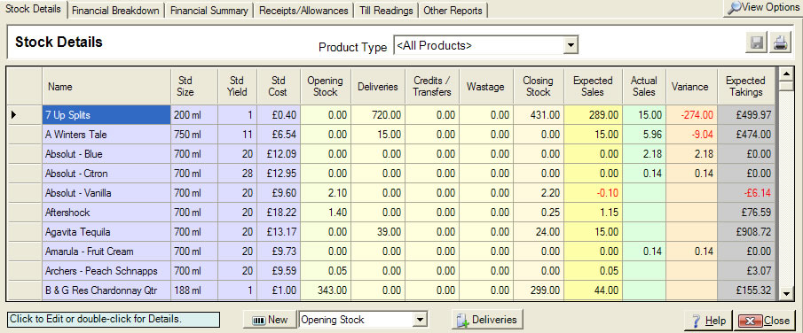Click the 5.96 actual sales cell

coord(644,135)
